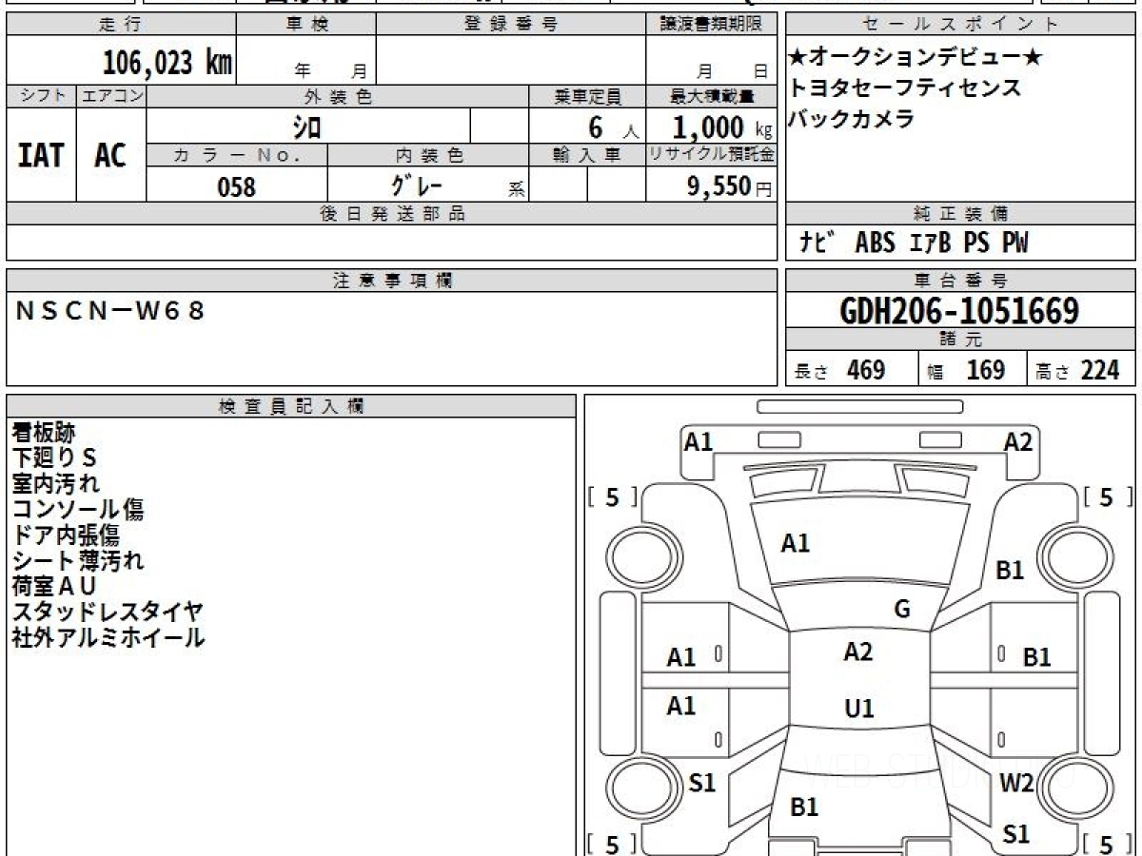Viewport: 1142px width, 856px height.
Task: Click the ★オークションデビュー★ line
Action: (x=916, y=58)
